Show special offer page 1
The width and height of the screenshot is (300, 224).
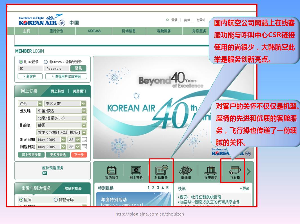[148, 188]
